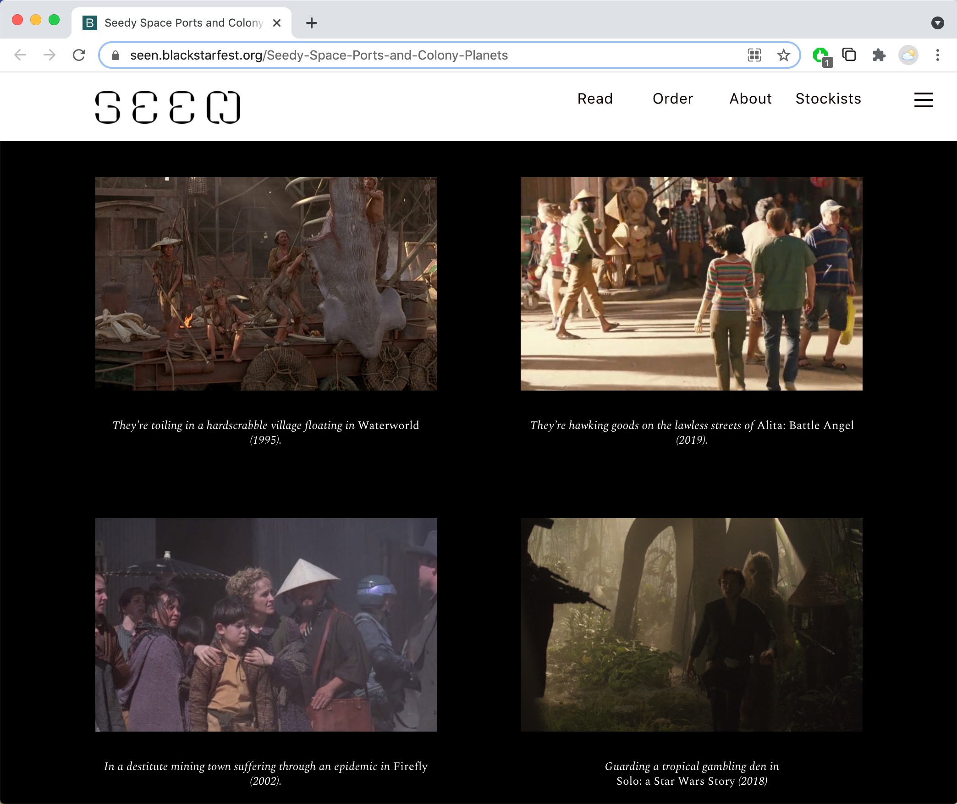Open Chrome's three-dot menu

pos(937,55)
